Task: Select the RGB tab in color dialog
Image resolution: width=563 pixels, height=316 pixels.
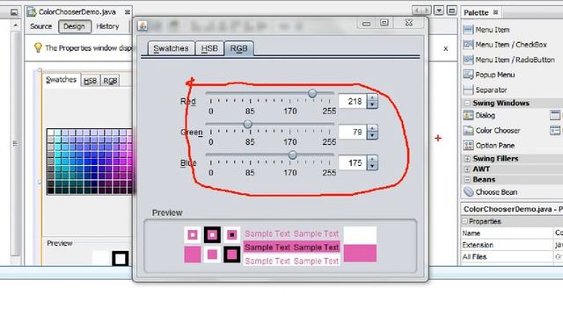Action: click(x=238, y=48)
